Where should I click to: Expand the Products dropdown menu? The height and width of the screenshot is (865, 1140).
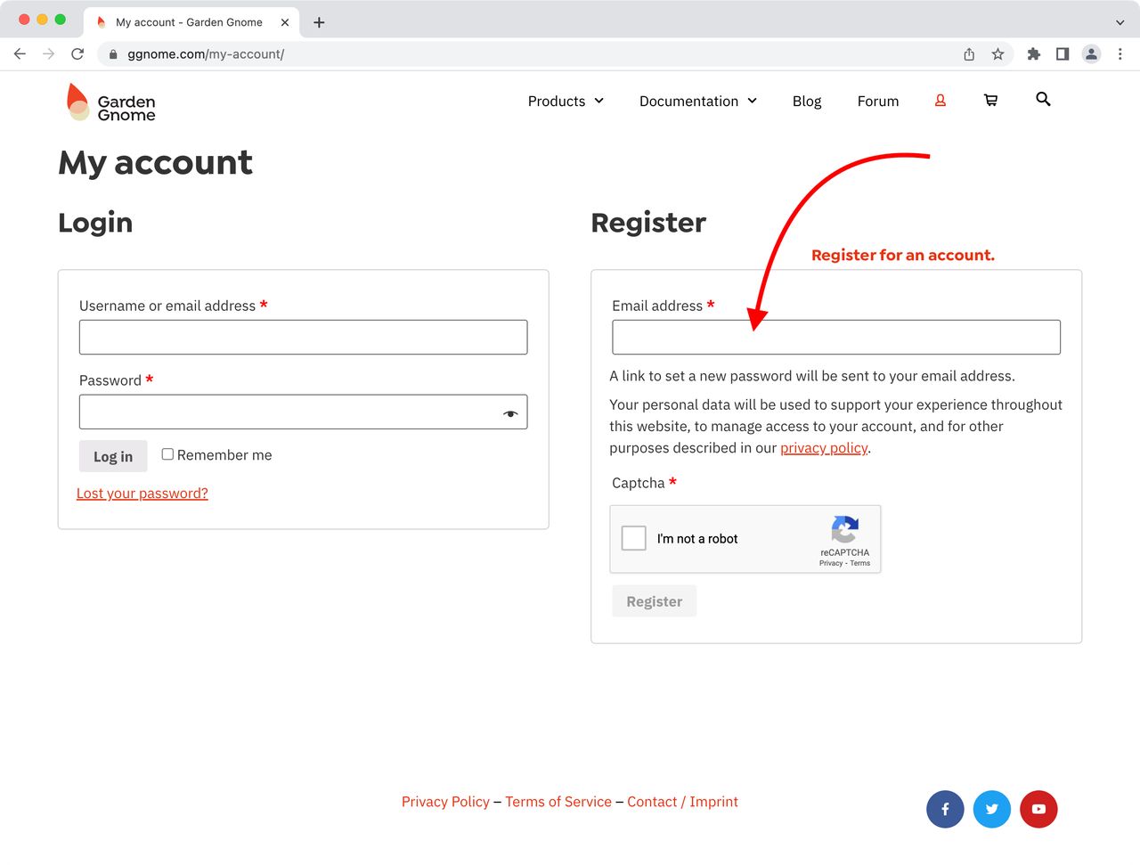click(x=565, y=101)
